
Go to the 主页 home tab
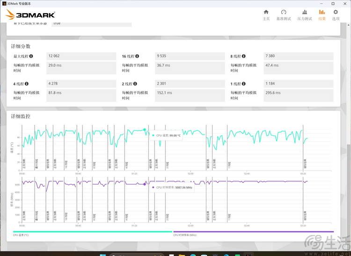[266, 15]
